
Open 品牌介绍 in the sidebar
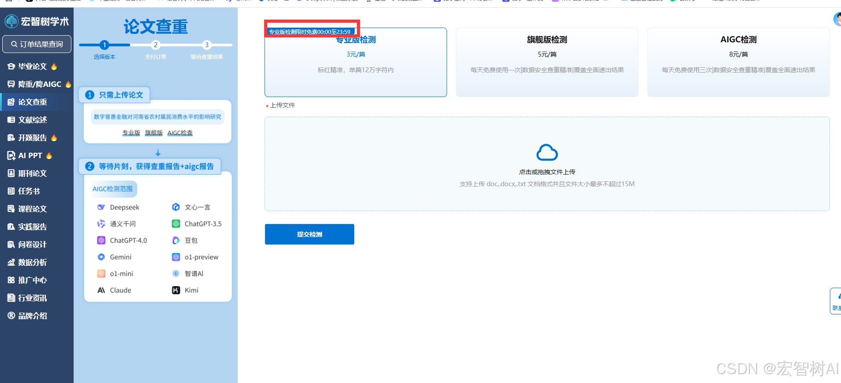[27, 316]
